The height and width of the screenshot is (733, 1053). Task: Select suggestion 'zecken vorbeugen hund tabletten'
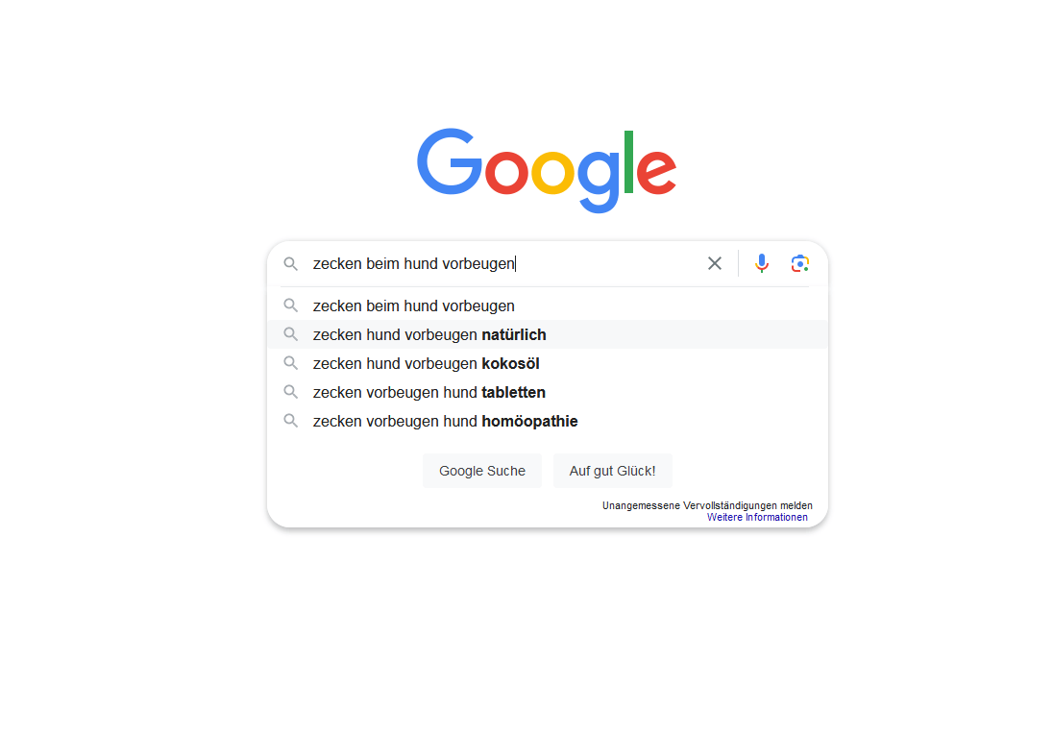click(429, 392)
